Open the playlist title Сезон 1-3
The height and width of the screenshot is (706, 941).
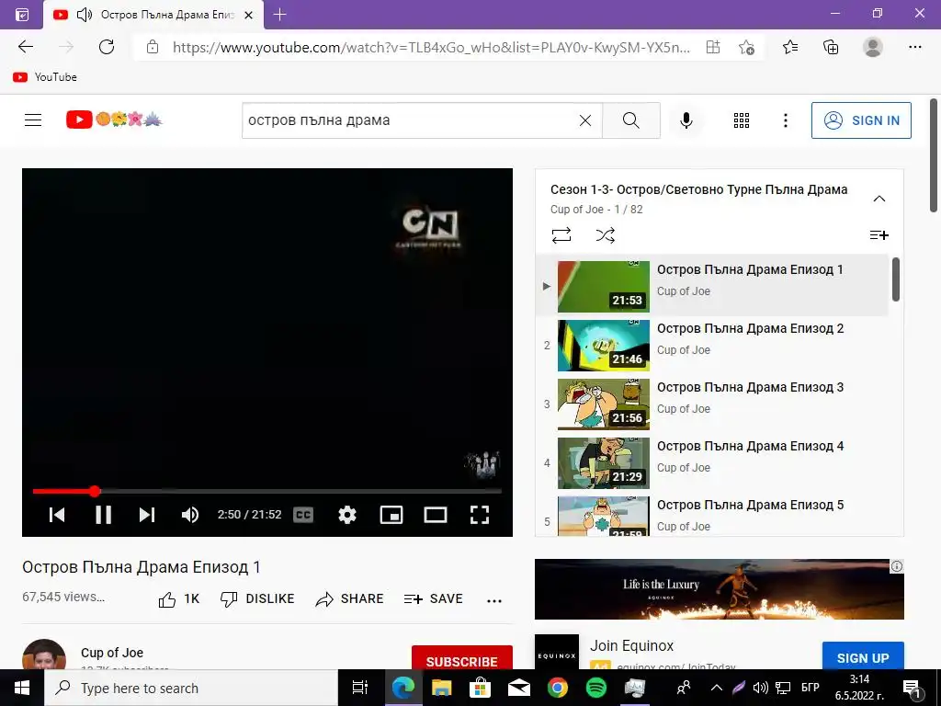pyautogui.click(x=698, y=189)
